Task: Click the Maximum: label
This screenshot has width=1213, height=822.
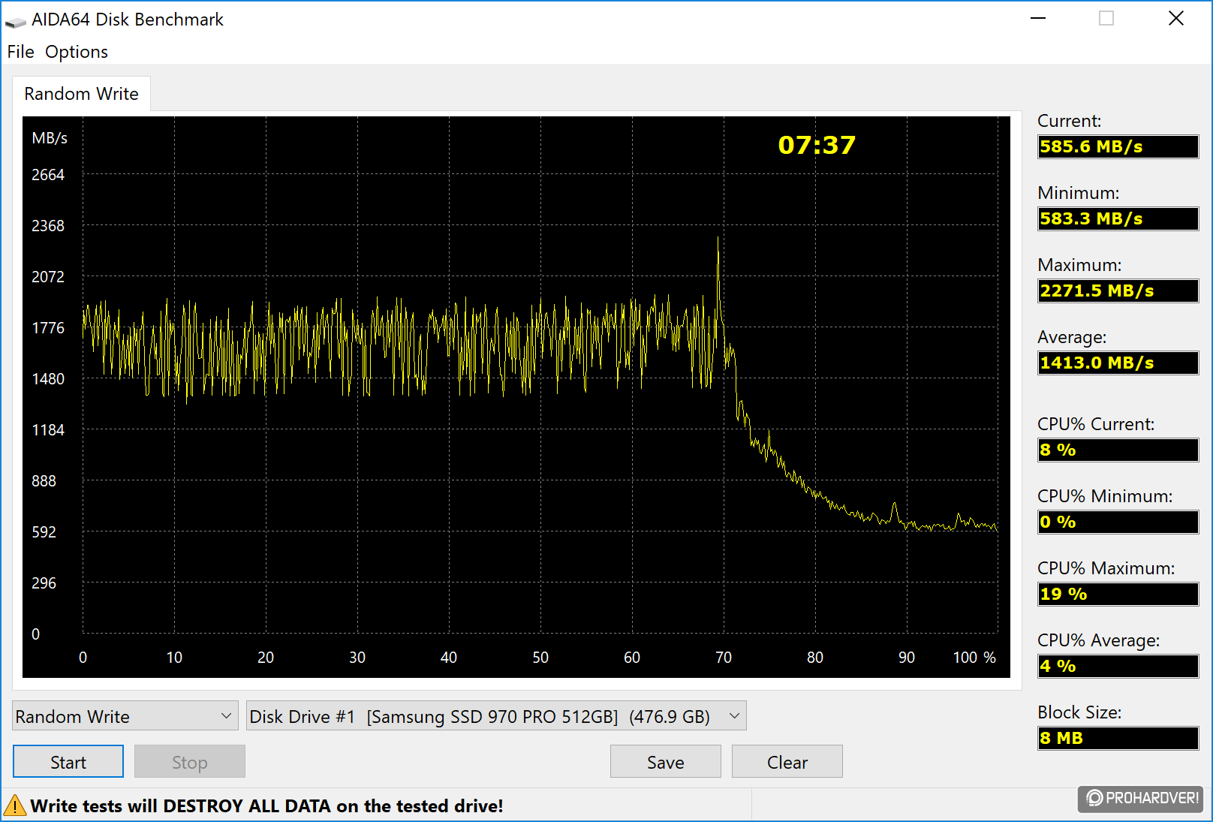Action: click(x=1079, y=265)
